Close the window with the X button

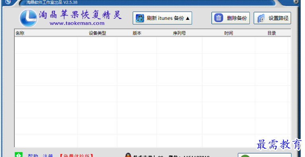click(x=296, y=2)
